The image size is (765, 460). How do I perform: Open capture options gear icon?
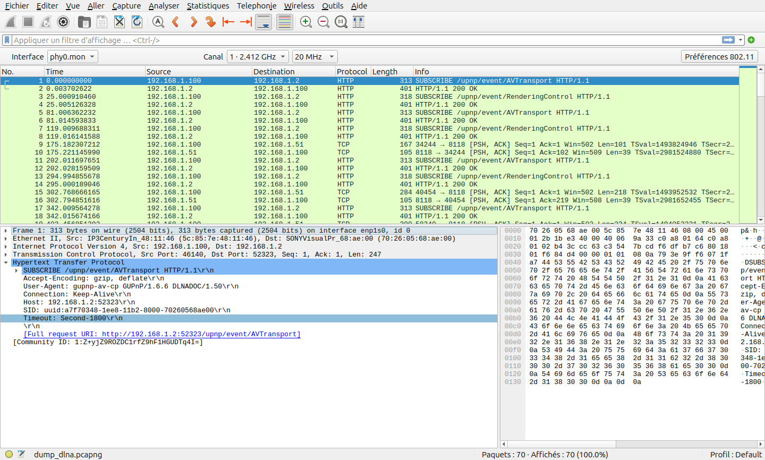pyautogui.click(x=63, y=22)
